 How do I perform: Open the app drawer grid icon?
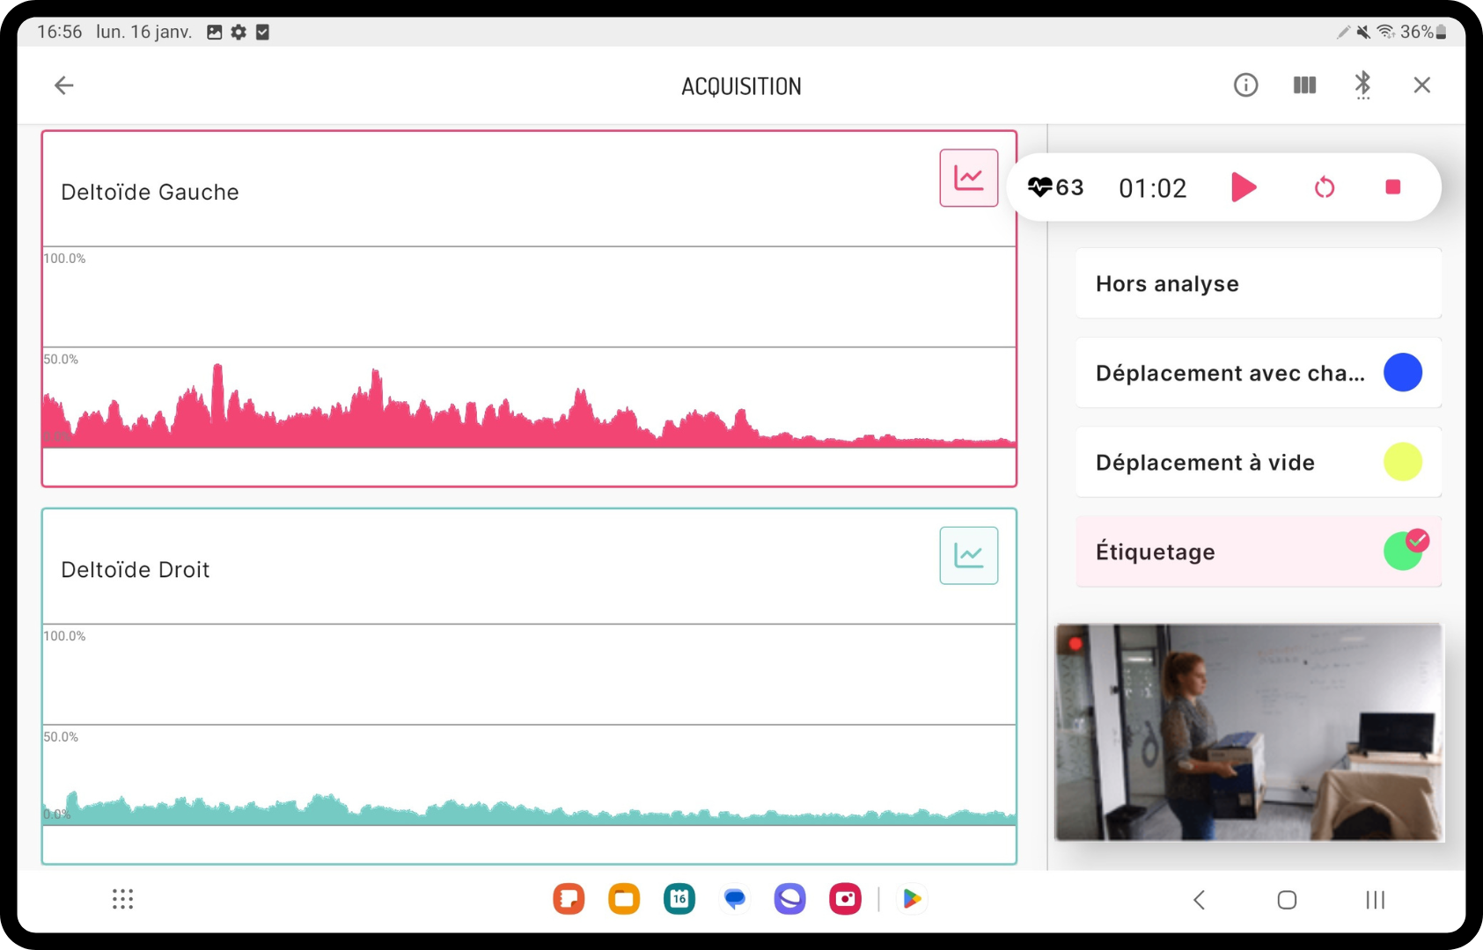pyautogui.click(x=122, y=899)
